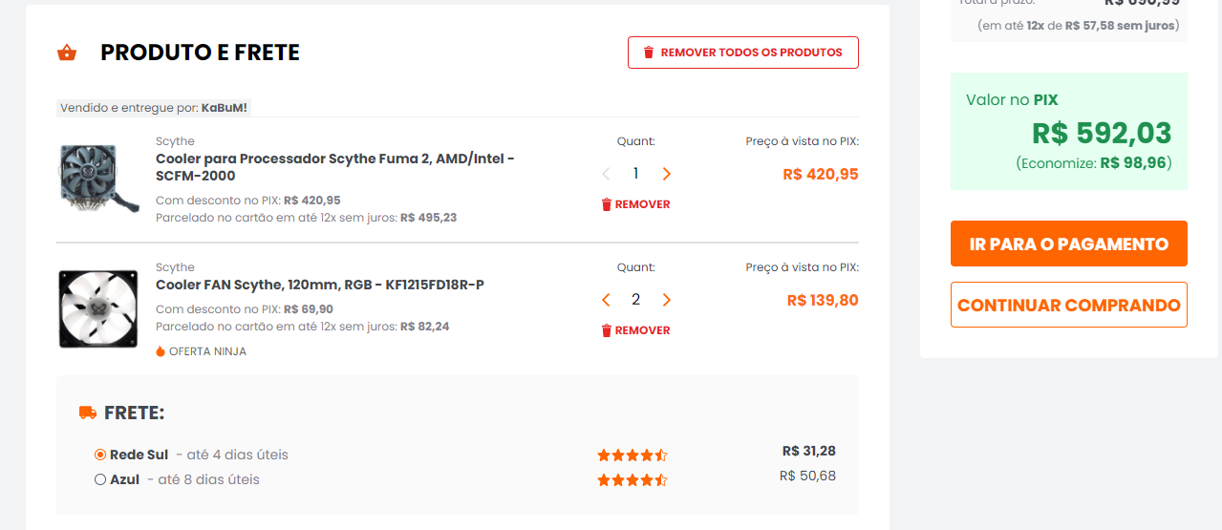
Task: Choose Azul shipping radio button
Action: tap(100, 479)
